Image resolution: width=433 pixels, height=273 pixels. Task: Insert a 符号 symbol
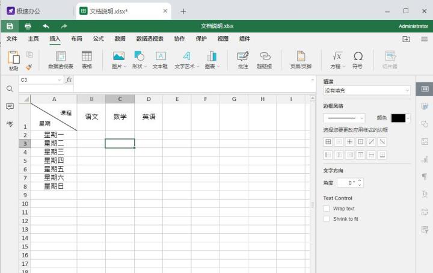358,60
